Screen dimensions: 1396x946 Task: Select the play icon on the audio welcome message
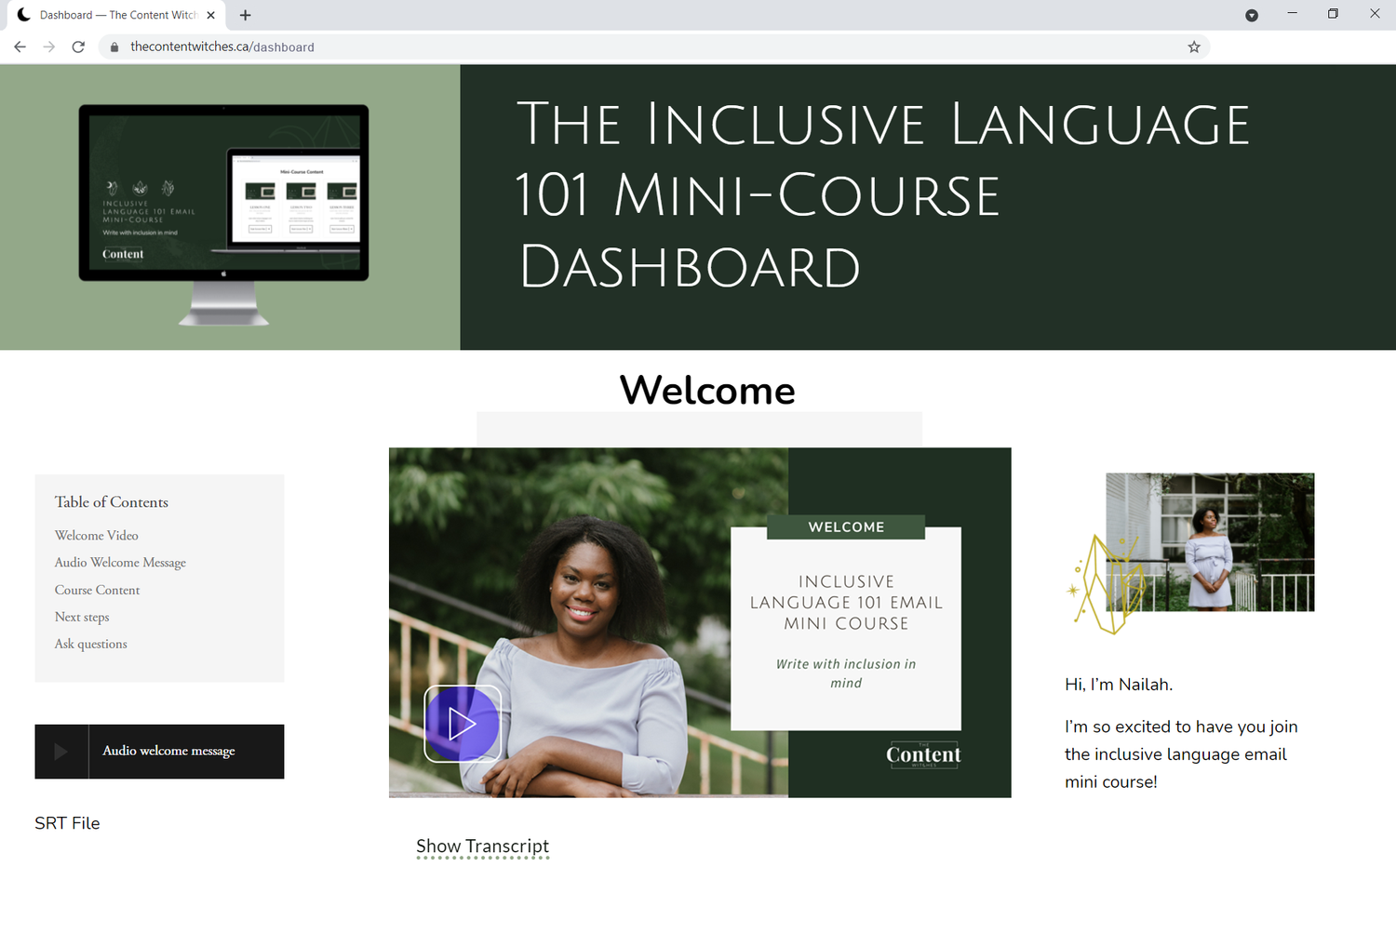click(60, 751)
